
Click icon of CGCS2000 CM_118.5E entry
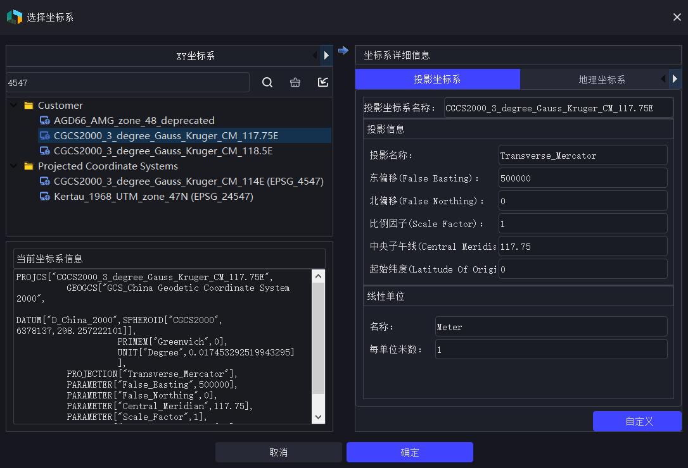[45, 151]
